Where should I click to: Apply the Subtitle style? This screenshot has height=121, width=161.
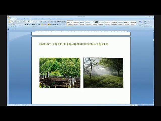point(101,23)
